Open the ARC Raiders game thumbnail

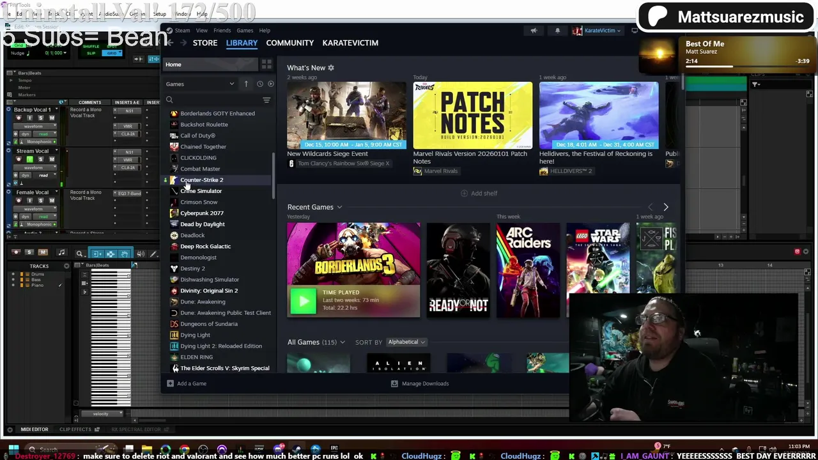point(528,270)
